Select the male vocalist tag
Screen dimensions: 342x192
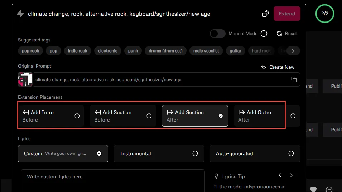206,51
